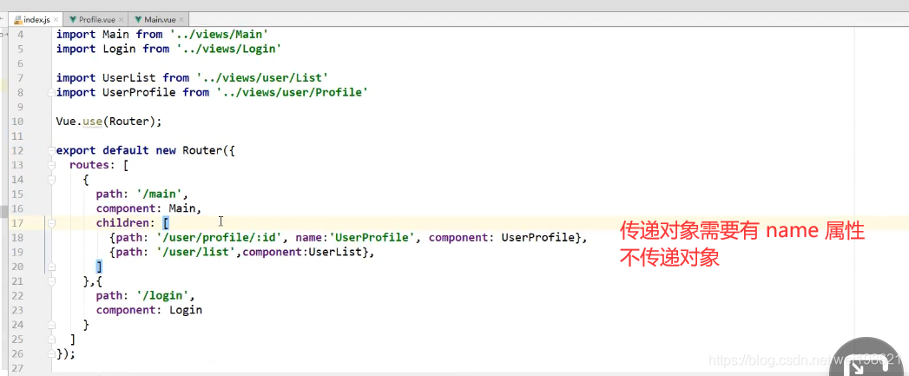Image resolution: width=909 pixels, height=376 pixels.
Task: Click 'component: Login' on line 23
Action: [149, 310]
